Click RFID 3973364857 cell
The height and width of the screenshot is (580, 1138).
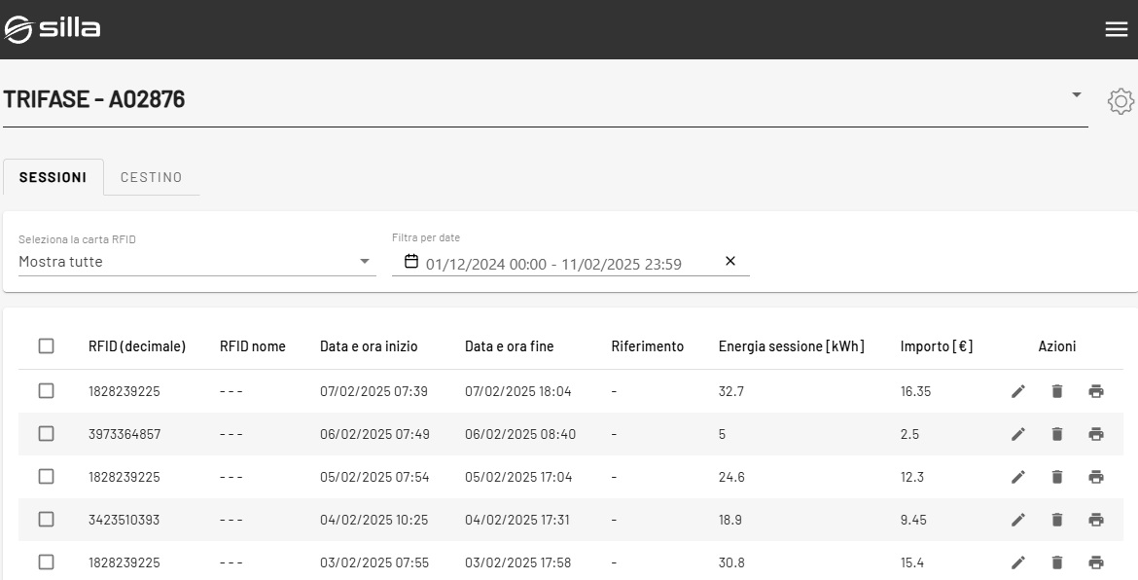coord(124,434)
